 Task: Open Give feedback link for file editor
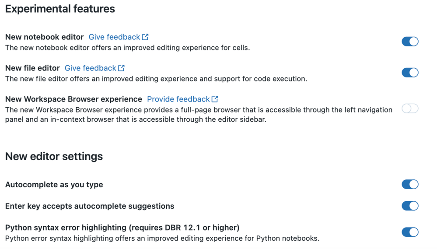tap(90, 68)
